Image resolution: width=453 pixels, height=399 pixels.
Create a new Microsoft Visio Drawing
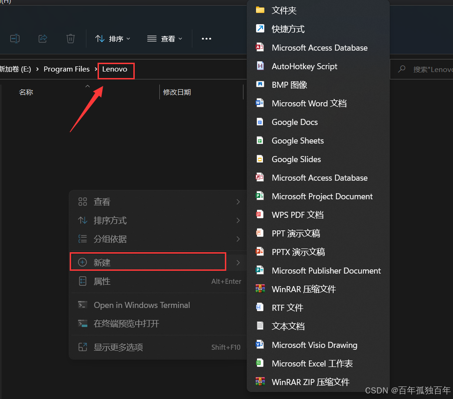tap(318, 345)
